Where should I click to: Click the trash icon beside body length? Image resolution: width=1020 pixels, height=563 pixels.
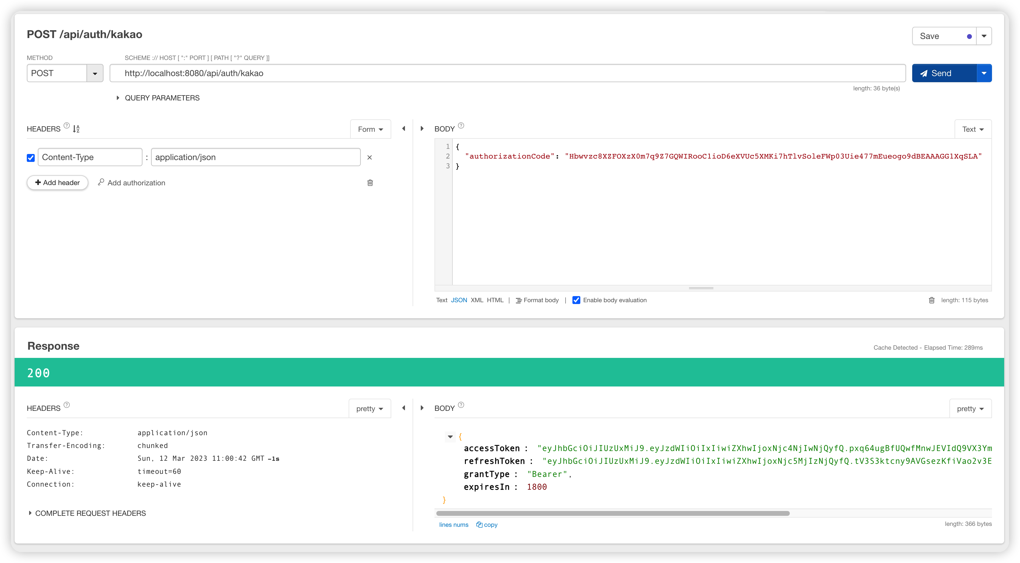[932, 300]
